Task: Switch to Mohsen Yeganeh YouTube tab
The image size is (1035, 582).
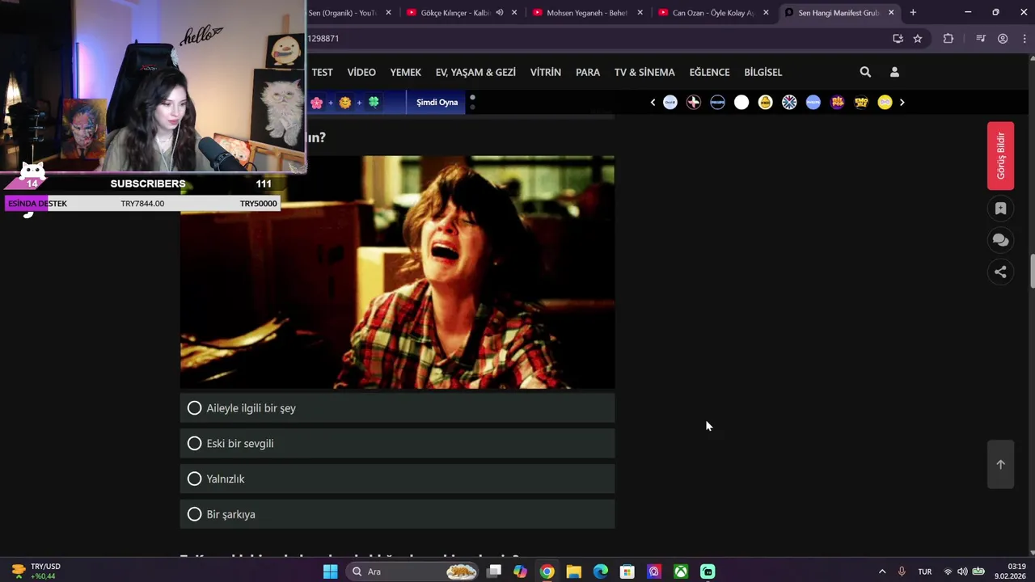Action: tap(586, 12)
